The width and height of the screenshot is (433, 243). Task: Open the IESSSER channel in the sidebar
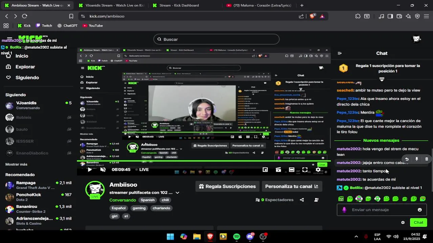pos(39,141)
